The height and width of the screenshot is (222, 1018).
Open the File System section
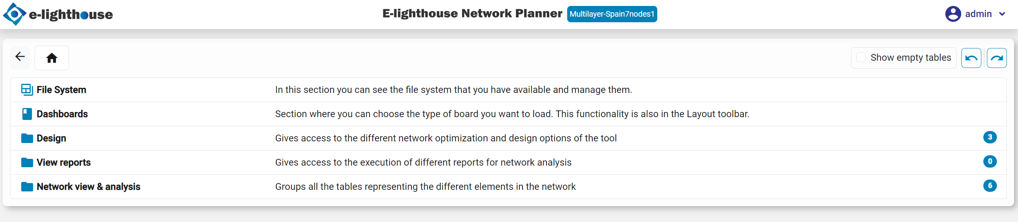(61, 90)
